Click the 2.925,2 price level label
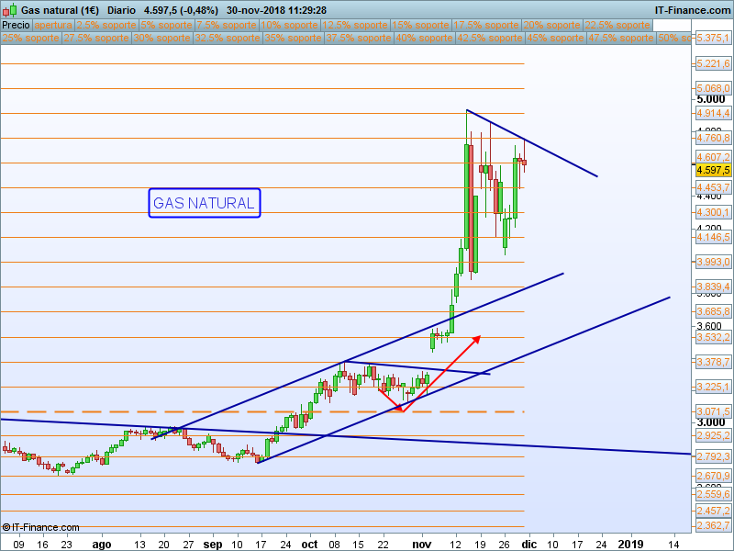Screen dimensions: 734x551 tap(713, 435)
